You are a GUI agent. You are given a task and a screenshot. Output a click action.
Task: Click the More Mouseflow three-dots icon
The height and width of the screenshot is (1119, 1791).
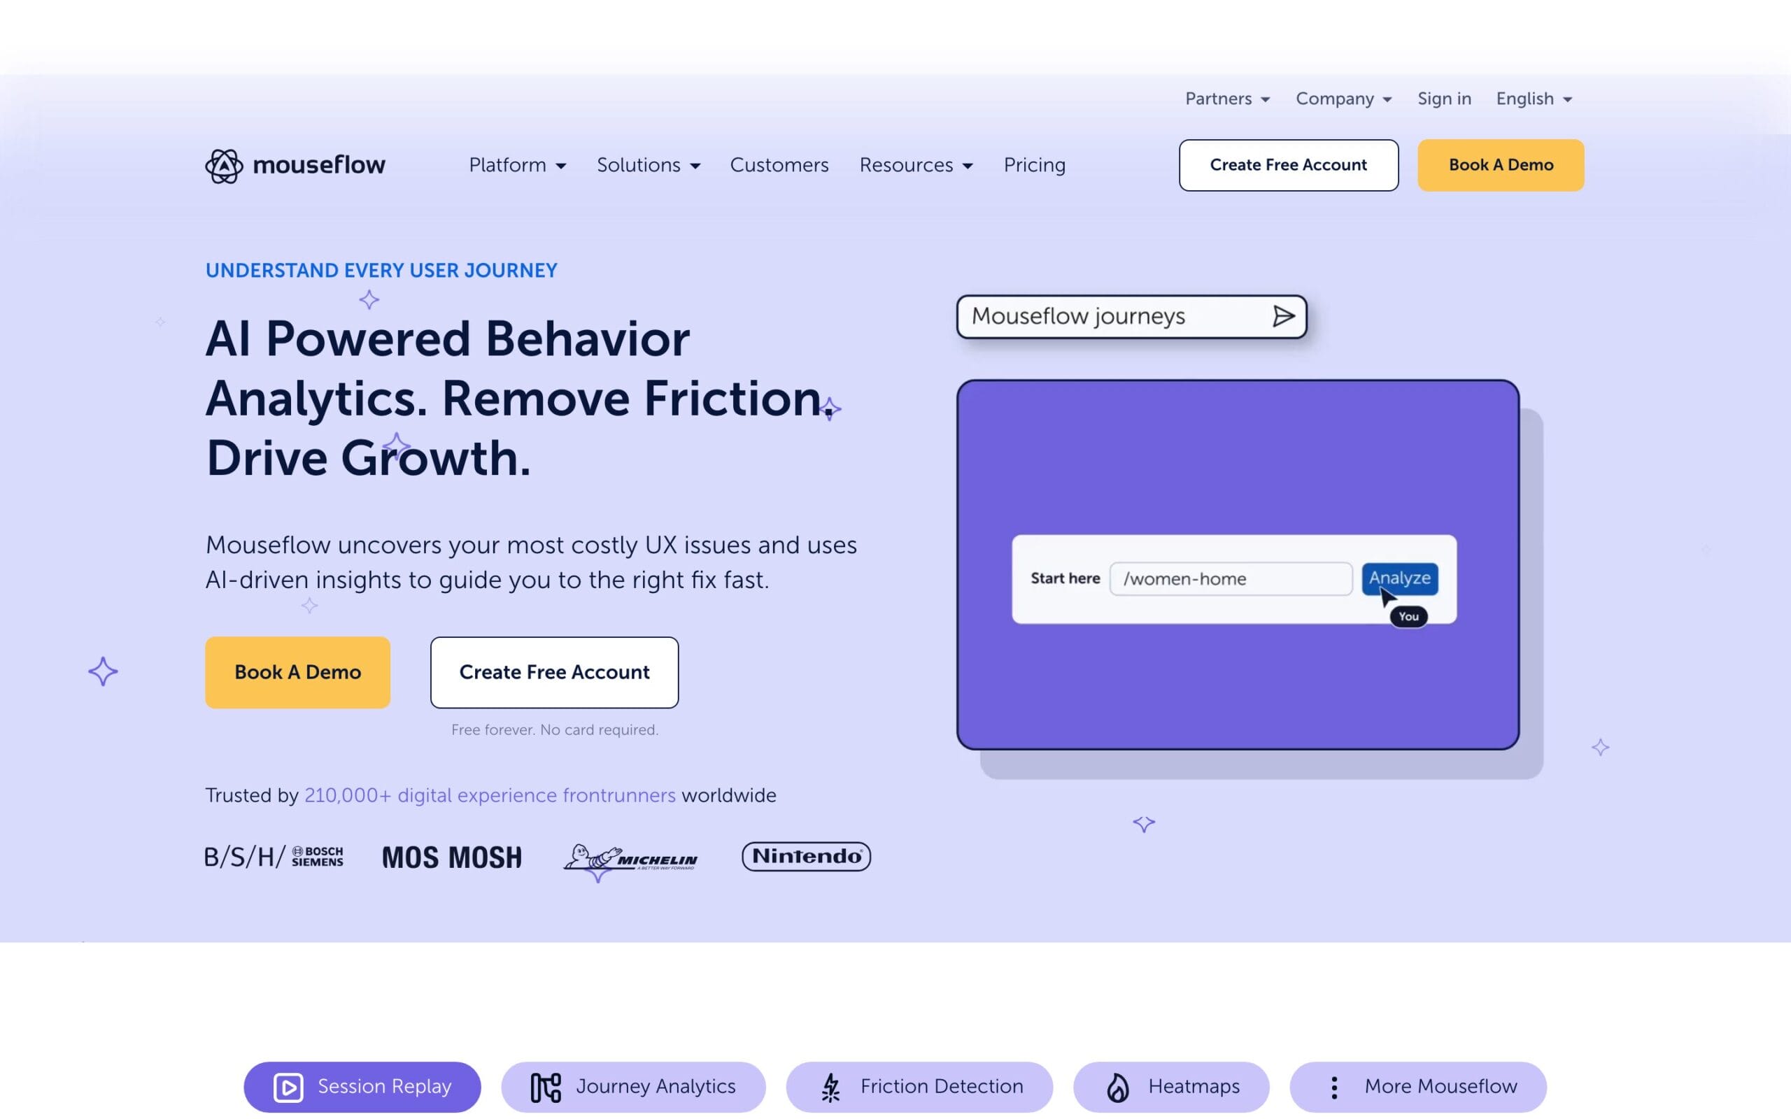(1333, 1087)
